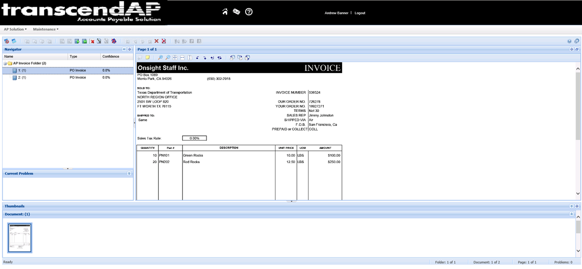Zoom out of the invoice page
Screen dimensions: 582x269
[168, 57]
